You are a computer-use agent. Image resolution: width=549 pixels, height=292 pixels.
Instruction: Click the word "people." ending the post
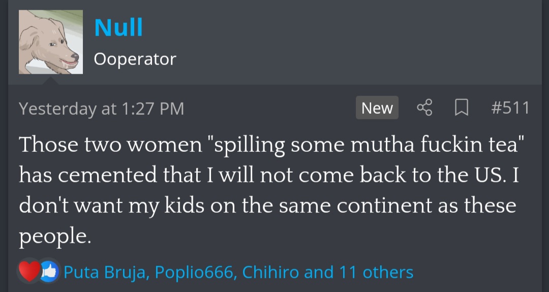click(x=55, y=237)
